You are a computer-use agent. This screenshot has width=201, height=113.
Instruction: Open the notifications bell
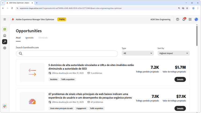tap(184, 19)
